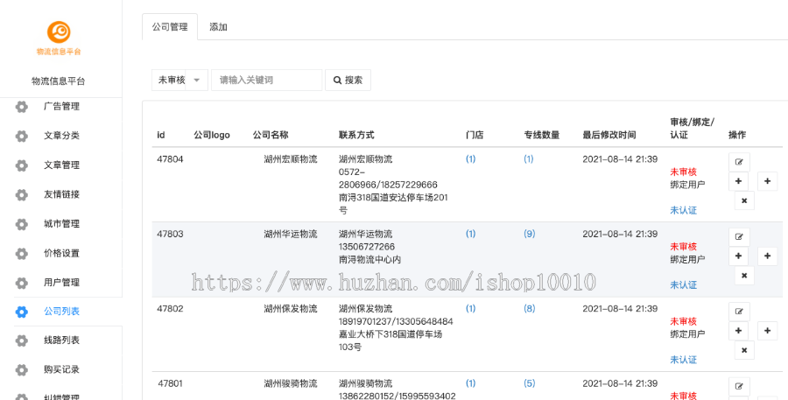Open 价格设置 in the sidebar
788x400 pixels.
click(x=61, y=253)
